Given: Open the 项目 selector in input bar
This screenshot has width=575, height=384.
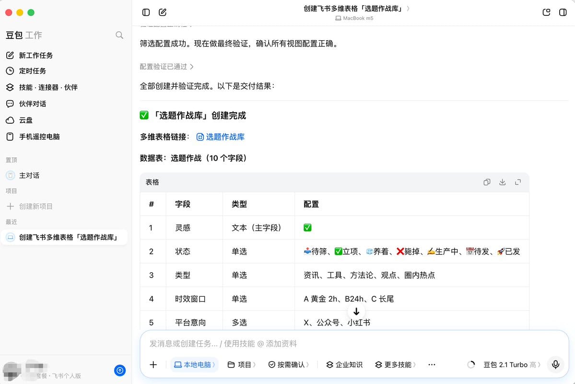Looking at the screenshot, I should click(x=242, y=364).
